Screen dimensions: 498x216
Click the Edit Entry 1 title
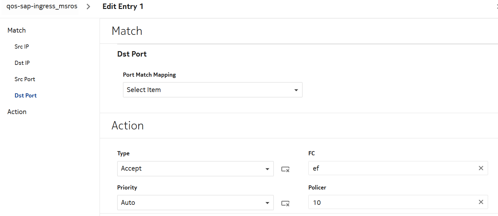pos(123,6)
